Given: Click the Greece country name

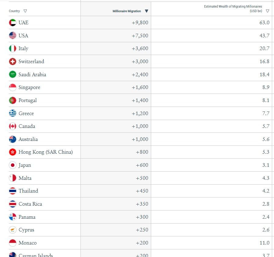Looking at the screenshot, I should tap(26, 113).
